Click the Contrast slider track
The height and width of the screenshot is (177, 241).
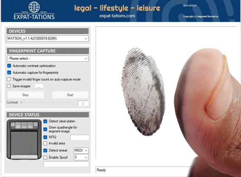click(47, 103)
